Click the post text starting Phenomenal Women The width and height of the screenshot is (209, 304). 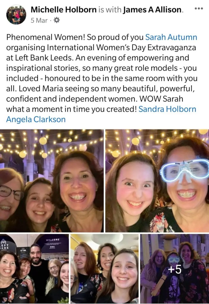pyautogui.click(x=102, y=78)
